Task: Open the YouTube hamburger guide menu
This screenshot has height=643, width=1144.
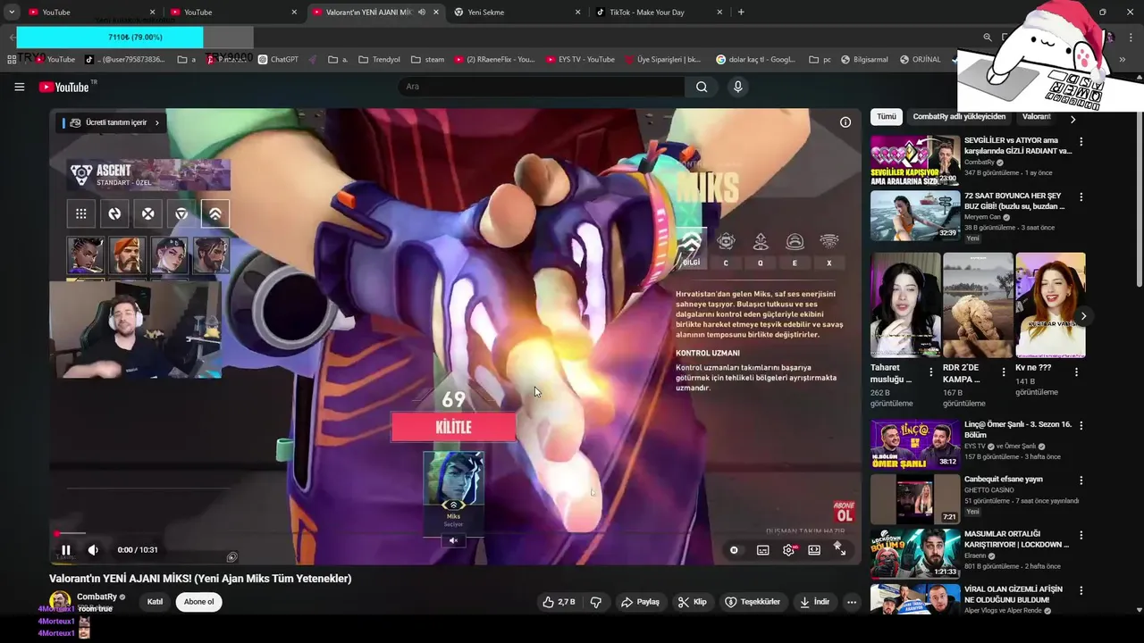Action: (19, 87)
